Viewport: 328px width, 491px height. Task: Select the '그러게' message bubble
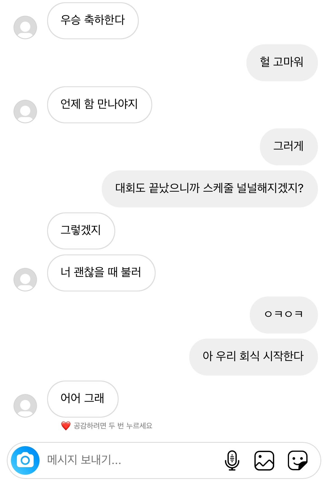click(x=288, y=147)
